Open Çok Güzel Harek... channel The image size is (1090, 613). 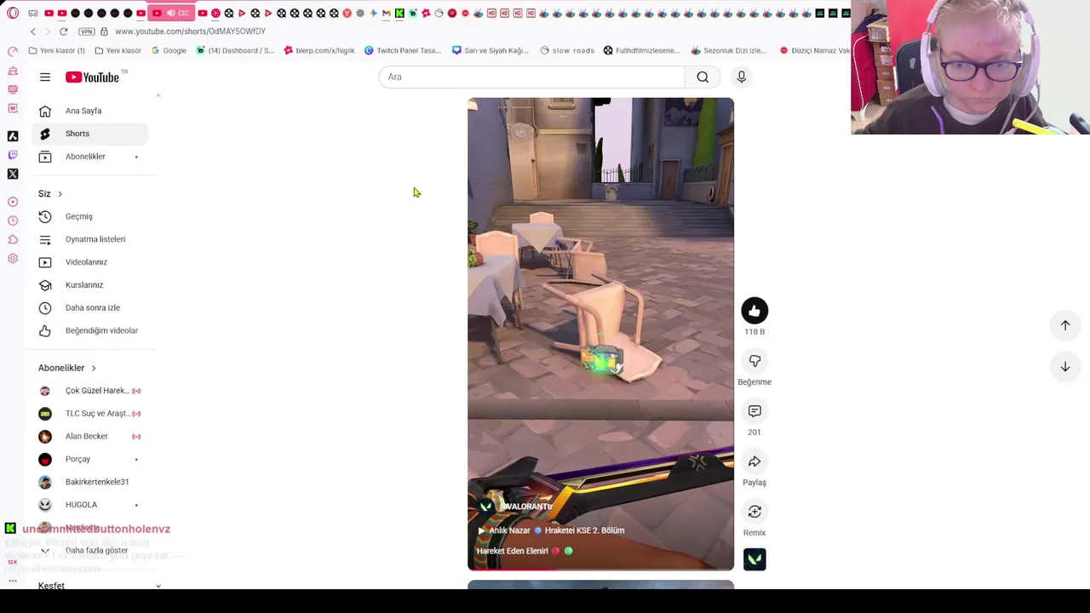pyautogui.click(x=89, y=391)
